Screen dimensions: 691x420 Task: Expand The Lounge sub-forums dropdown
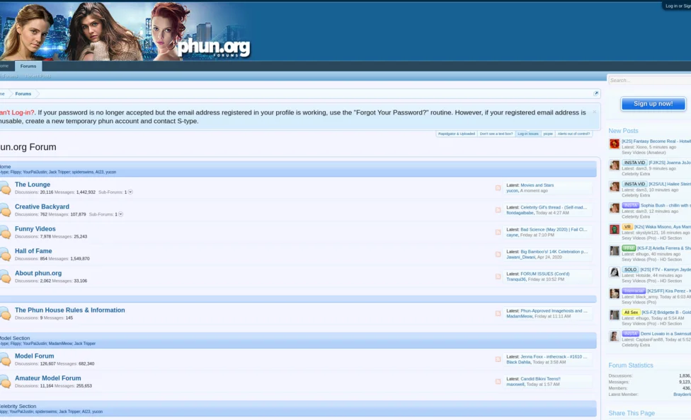pos(130,192)
